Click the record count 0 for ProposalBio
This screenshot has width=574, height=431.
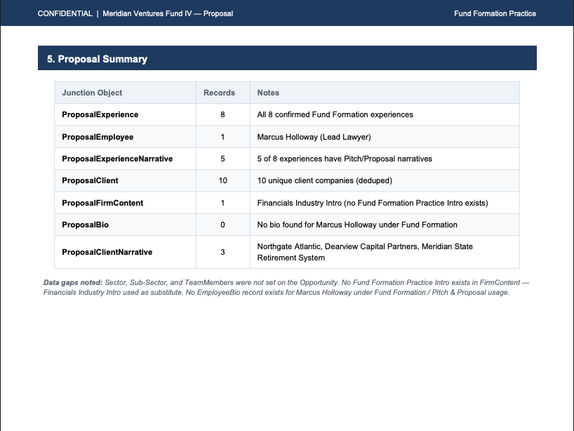click(x=222, y=225)
